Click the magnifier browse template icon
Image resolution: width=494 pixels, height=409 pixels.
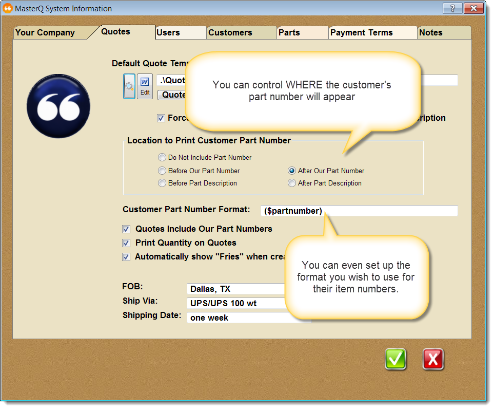click(x=129, y=86)
